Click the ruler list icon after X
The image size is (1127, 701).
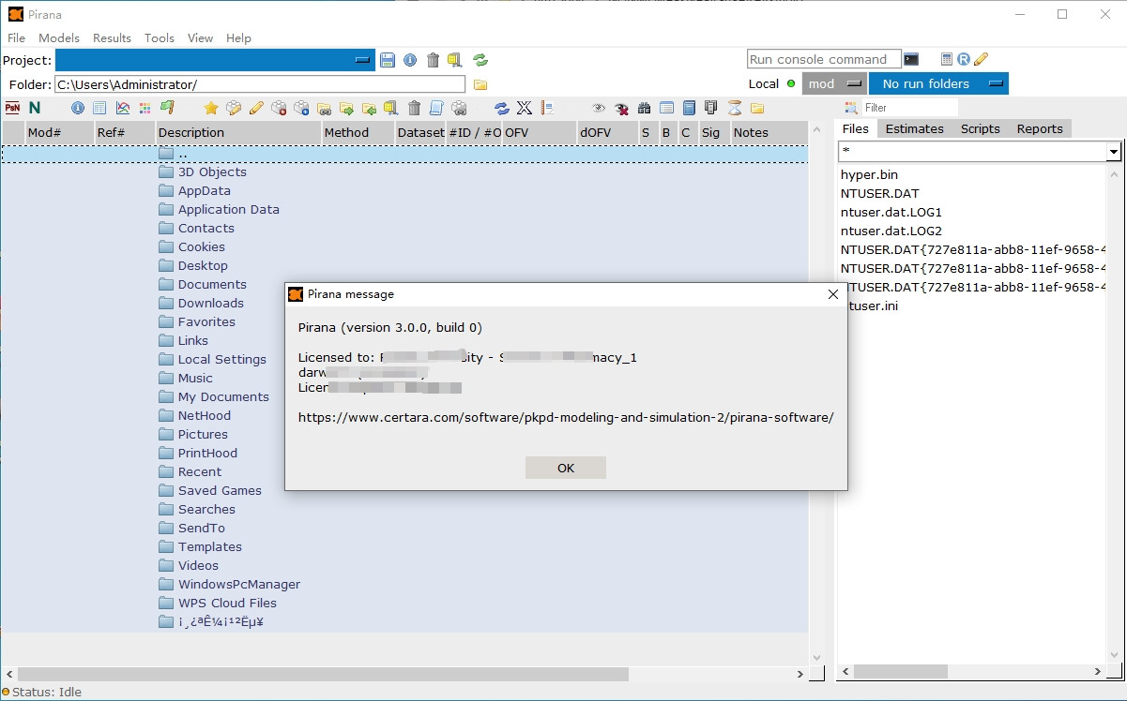coord(547,108)
